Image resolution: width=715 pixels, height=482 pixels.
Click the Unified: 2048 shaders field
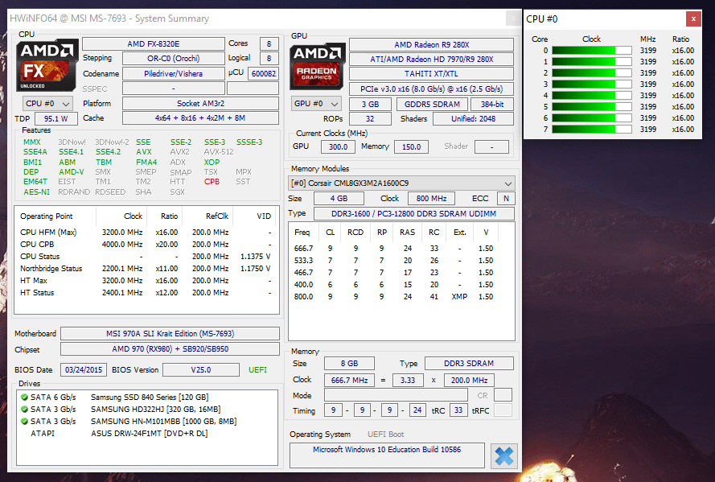(474, 119)
